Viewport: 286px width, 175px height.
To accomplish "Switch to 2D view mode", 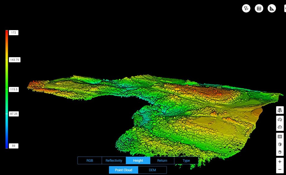I will [x=280, y=136].
